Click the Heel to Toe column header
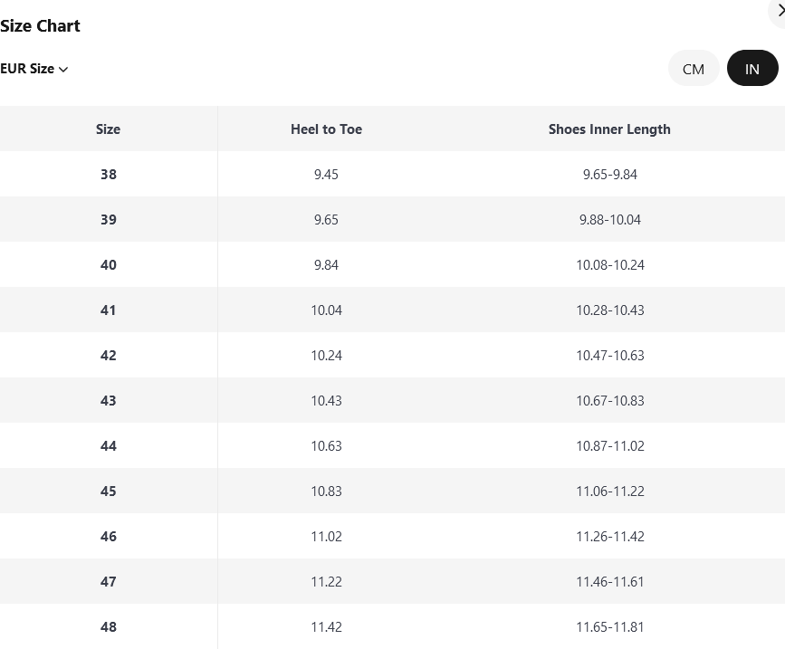 click(x=326, y=129)
